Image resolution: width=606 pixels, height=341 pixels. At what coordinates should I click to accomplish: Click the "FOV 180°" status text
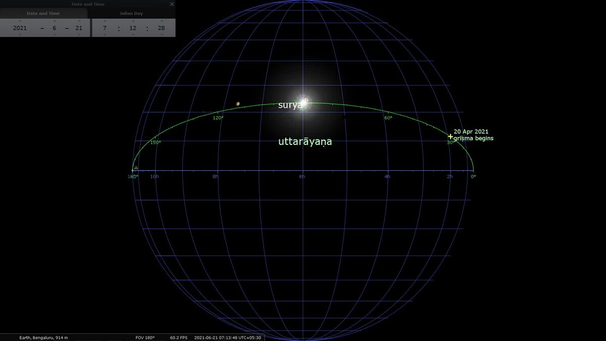click(x=145, y=337)
